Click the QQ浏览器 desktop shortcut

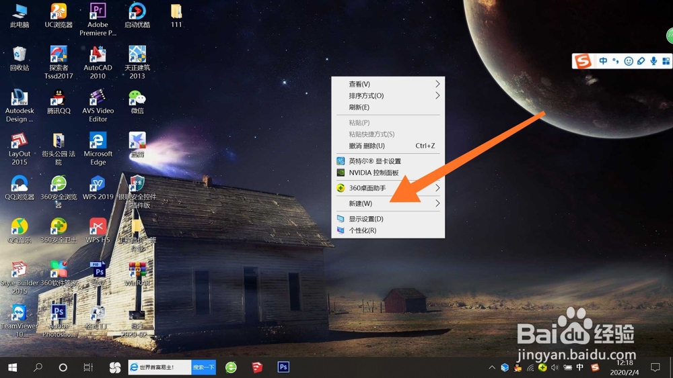[x=20, y=188]
